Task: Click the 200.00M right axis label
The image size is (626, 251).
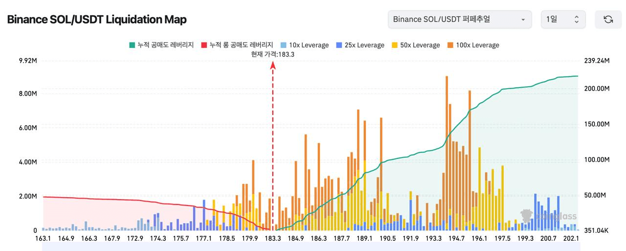Action: pyautogui.click(x=597, y=89)
